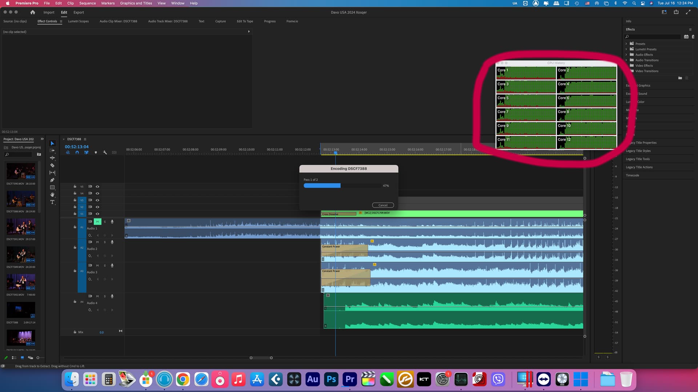Open Share icon in top right
The image size is (698, 392).
click(676, 12)
